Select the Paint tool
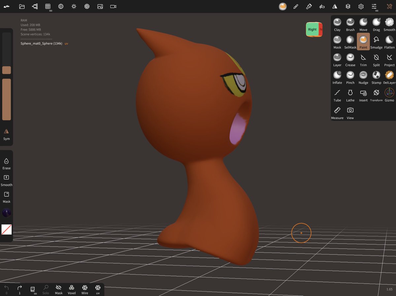Image resolution: width=396 pixels, height=296 pixels. coord(363,41)
